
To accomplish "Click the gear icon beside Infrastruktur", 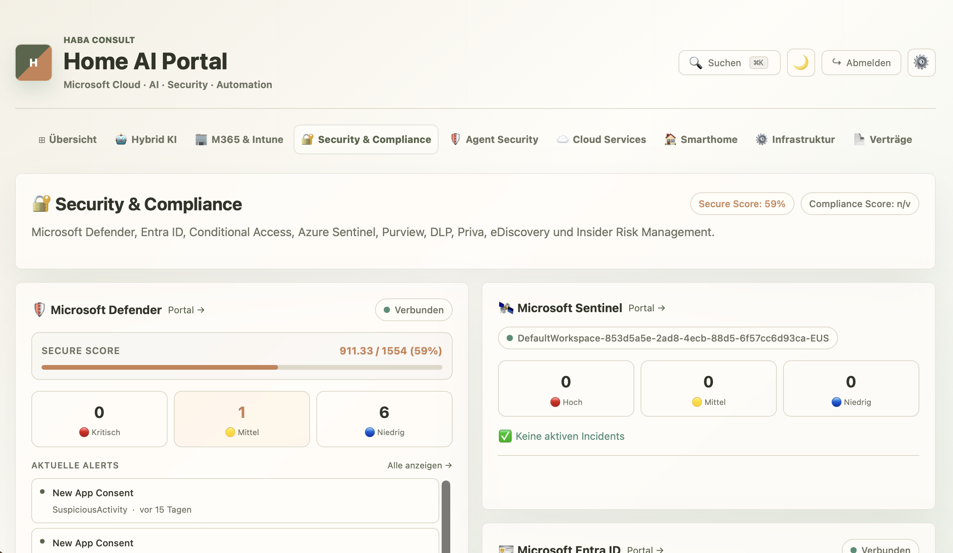I will [762, 139].
